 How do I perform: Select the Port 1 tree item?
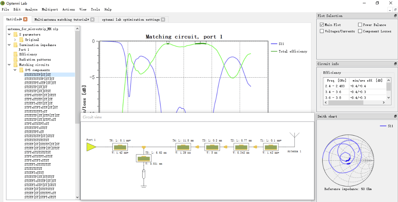click(24, 50)
